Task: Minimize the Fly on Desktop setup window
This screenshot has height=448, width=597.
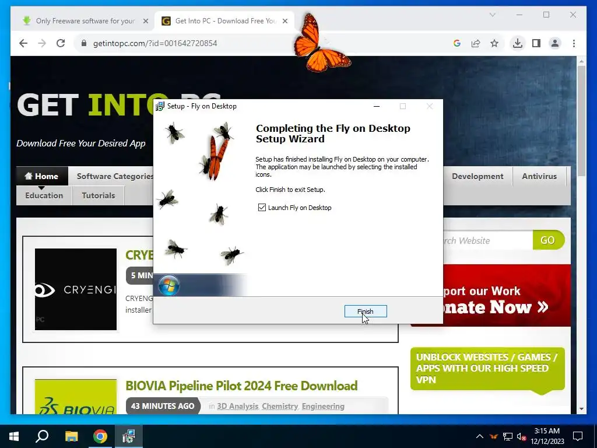Action: (x=377, y=106)
